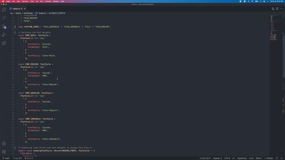Click the macOS Wi-Fi menu bar icon

point(252,1)
